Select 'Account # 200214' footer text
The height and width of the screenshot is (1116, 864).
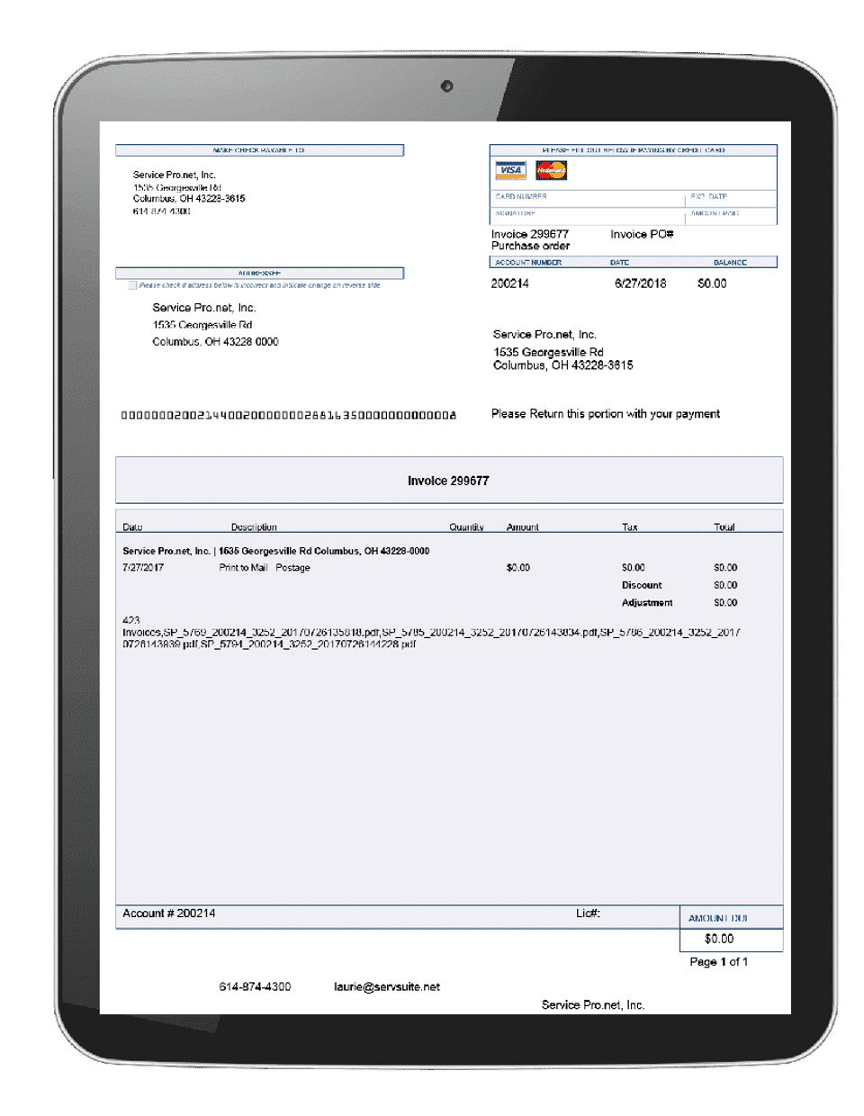tap(169, 913)
